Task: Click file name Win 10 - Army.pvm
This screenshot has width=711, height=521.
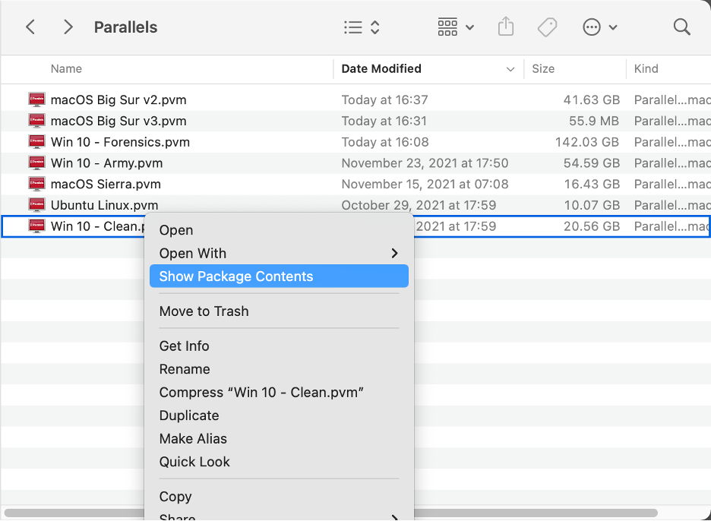Action: point(106,163)
